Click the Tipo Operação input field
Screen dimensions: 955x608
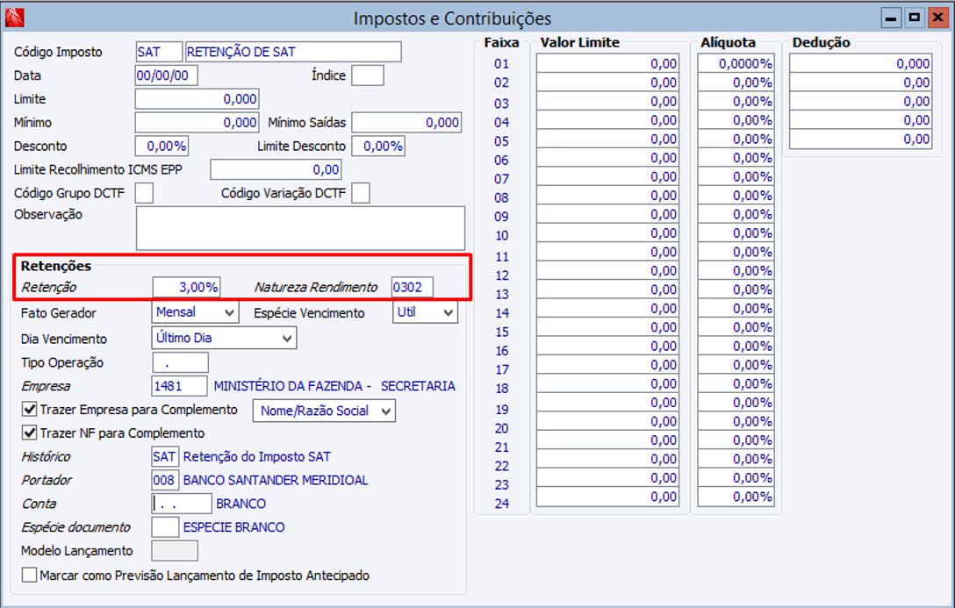coord(180,362)
